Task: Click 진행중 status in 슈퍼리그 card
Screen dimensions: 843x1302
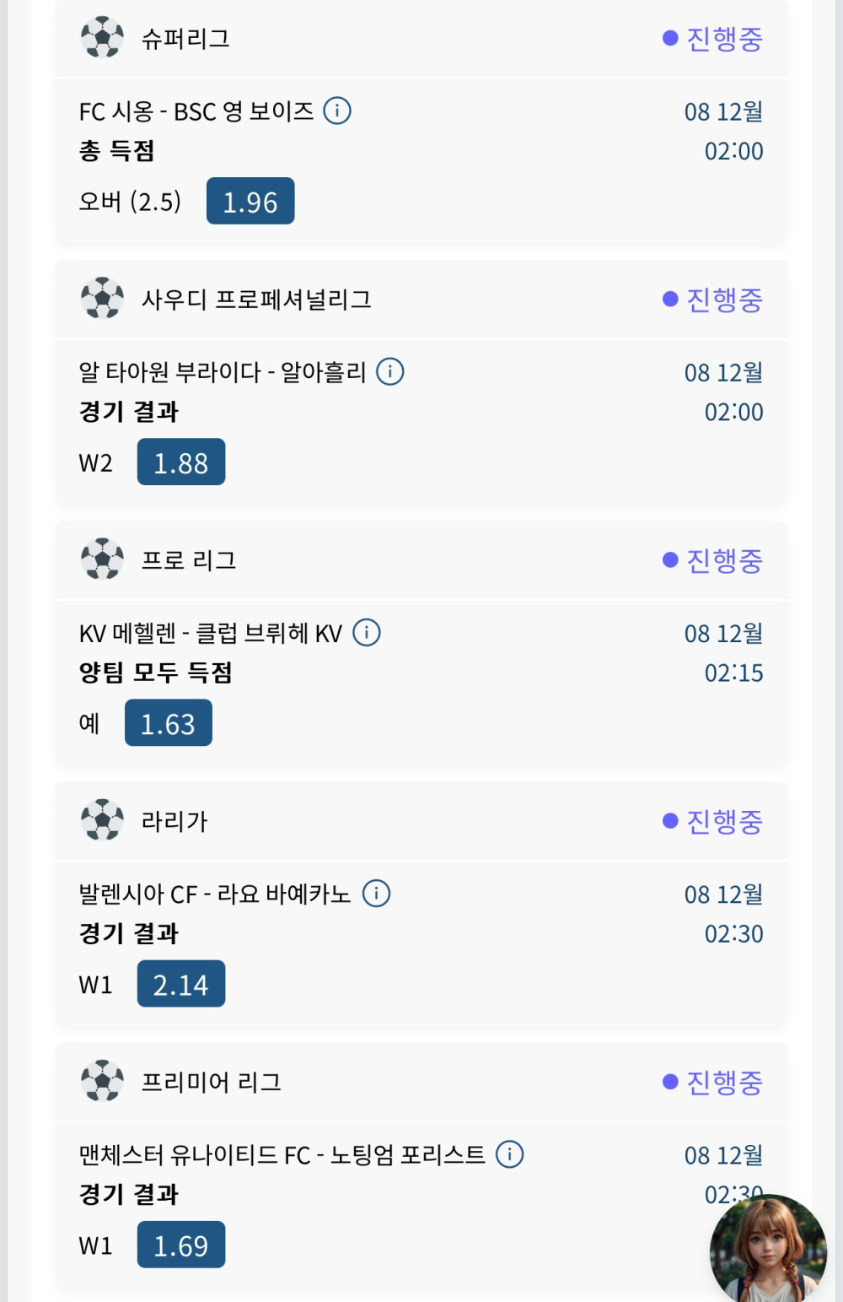Action: 713,38
